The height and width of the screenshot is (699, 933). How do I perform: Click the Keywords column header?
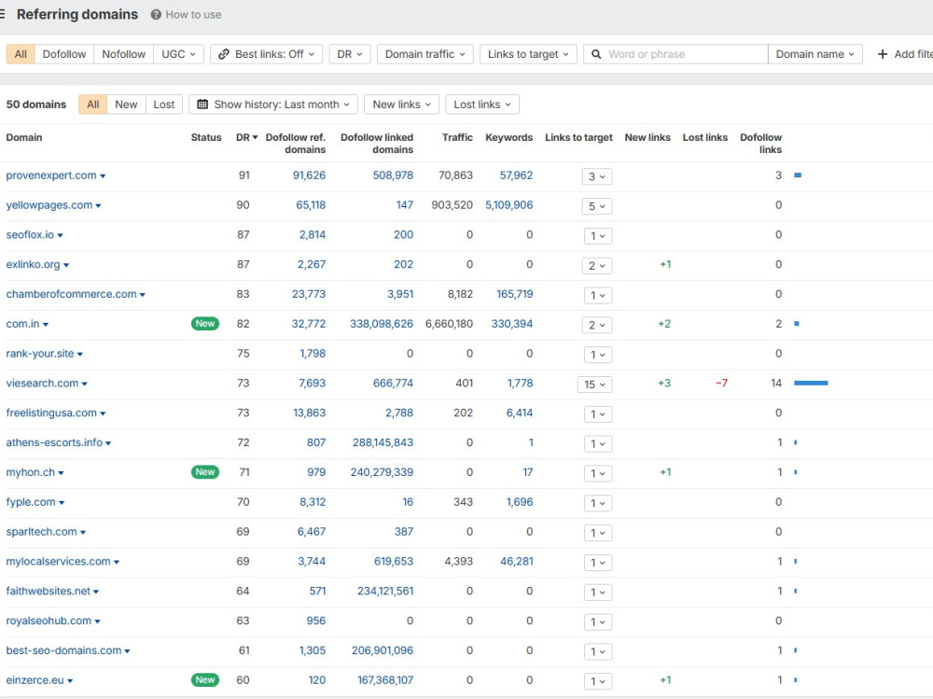click(x=508, y=137)
